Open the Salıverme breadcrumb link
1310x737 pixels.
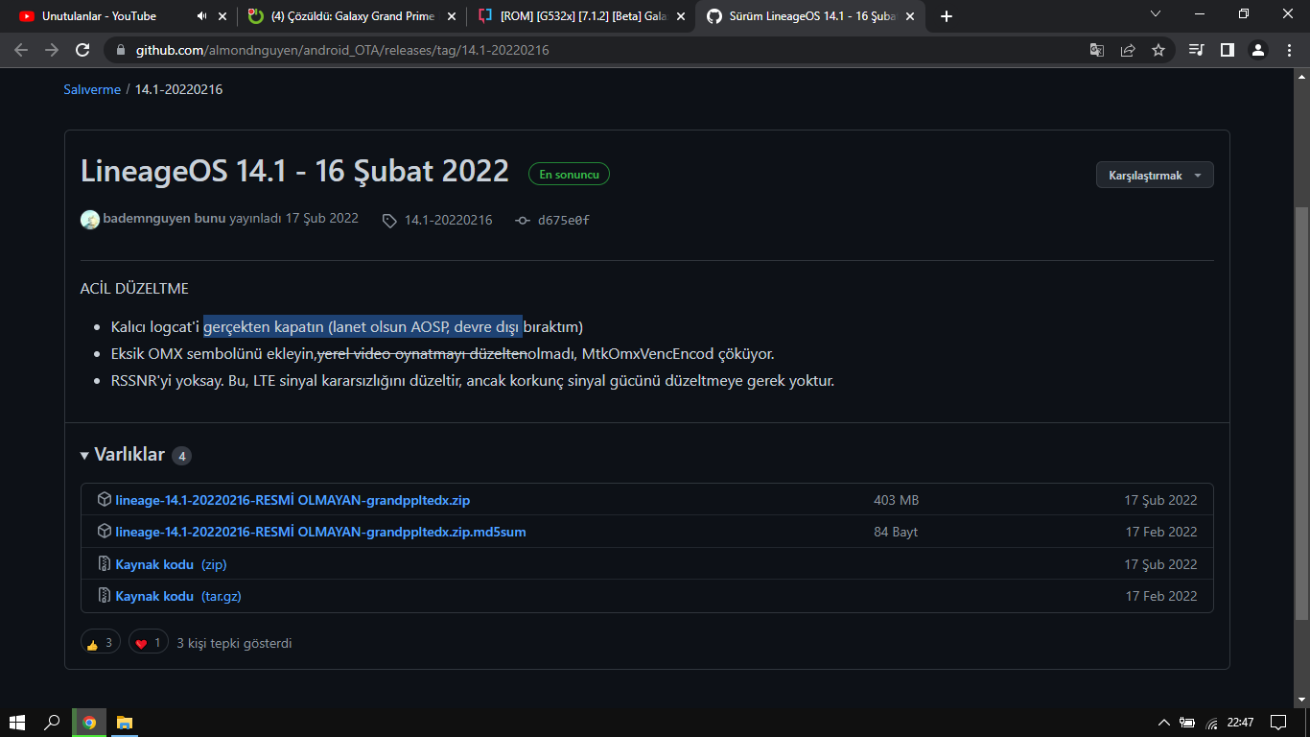92,89
